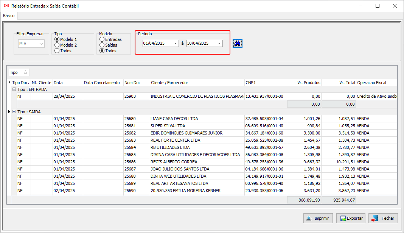Click the column chooser grid icon

tap(9, 83)
